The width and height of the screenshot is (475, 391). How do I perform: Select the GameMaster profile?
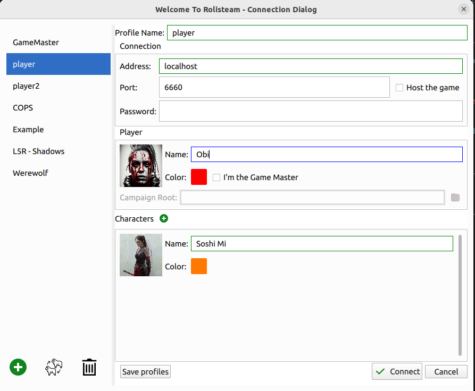[36, 42]
